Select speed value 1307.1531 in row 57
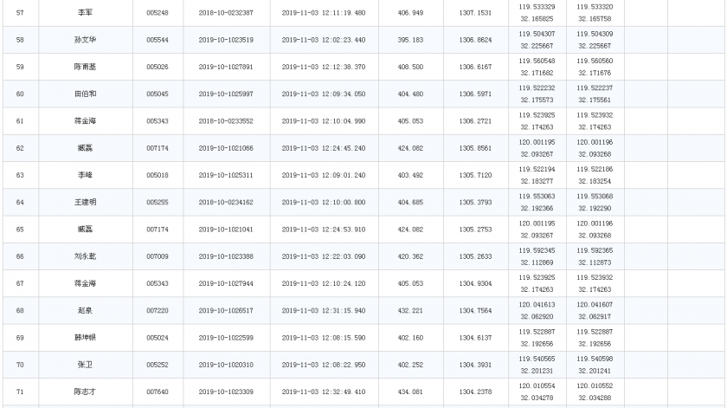Image resolution: width=727 pixels, height=408 pixels. coord(475,12)
